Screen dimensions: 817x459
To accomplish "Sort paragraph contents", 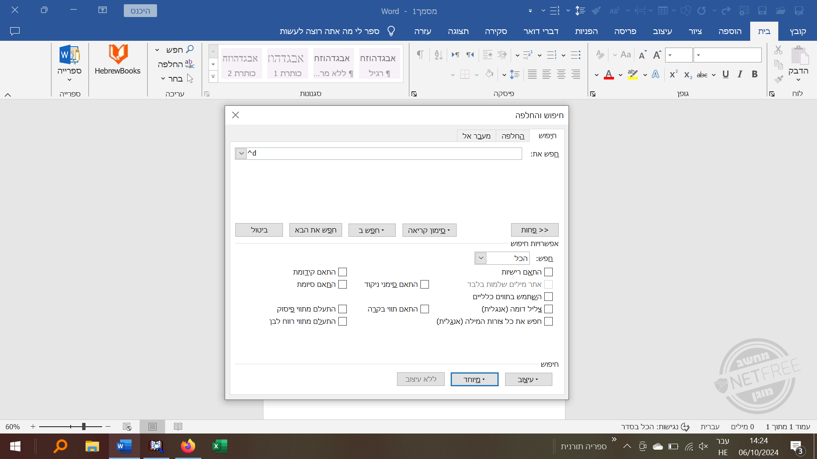I will 438,55.
